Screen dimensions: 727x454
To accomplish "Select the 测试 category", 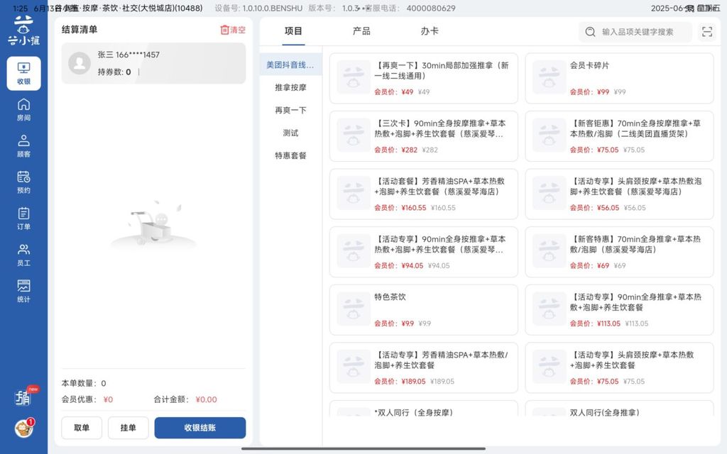I will 290,133.
